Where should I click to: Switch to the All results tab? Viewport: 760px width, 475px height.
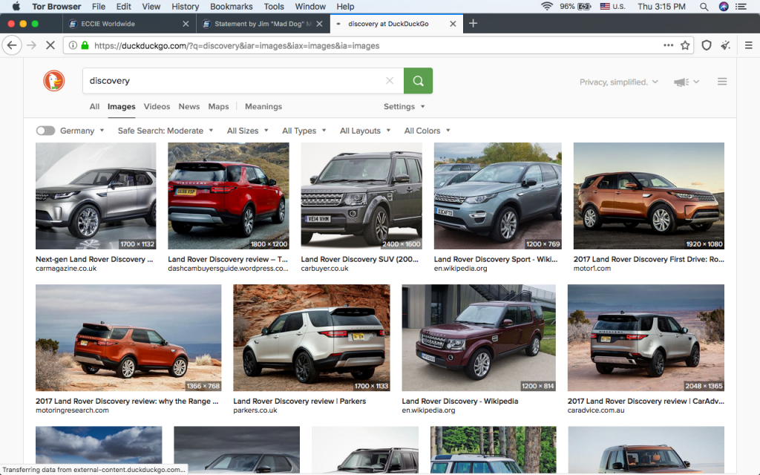tap(94, 107)
